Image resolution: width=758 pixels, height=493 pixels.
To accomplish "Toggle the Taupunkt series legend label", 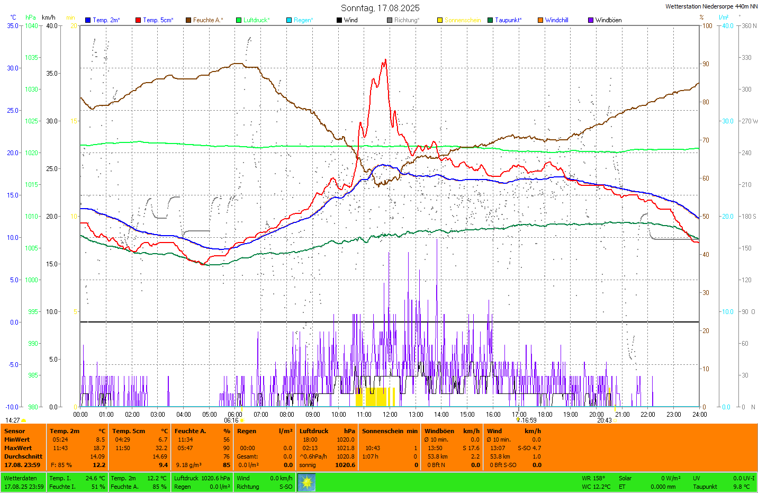I will tap(508, 20).
